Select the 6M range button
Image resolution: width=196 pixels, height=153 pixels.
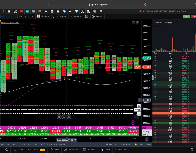click(x=13, y=144)
